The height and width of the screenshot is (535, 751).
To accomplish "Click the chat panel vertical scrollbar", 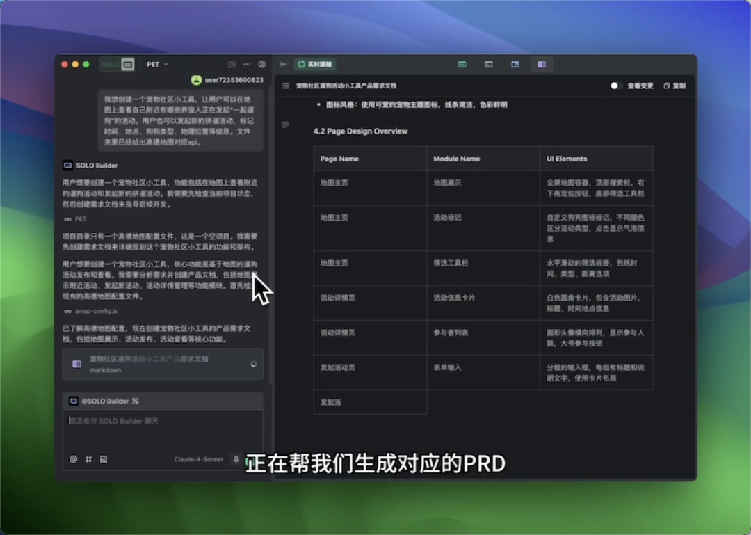I will [x=270, y=235].
